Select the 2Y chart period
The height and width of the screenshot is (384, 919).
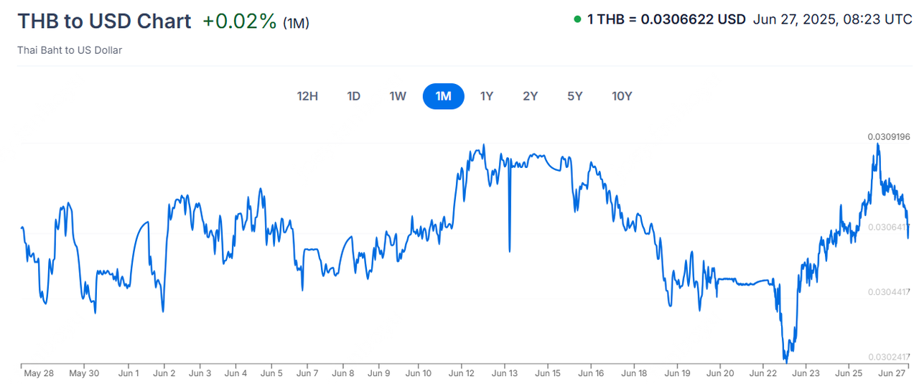[530, 96]
